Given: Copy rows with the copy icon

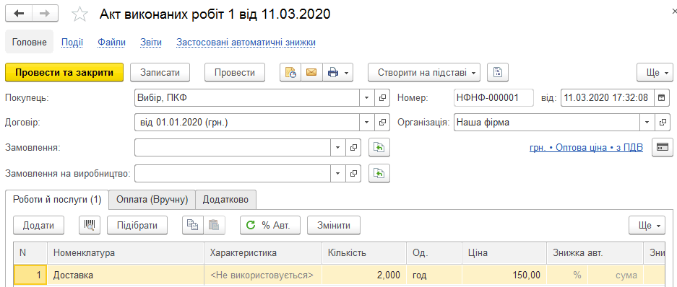Looking at the screenshot, I should 193,225.
